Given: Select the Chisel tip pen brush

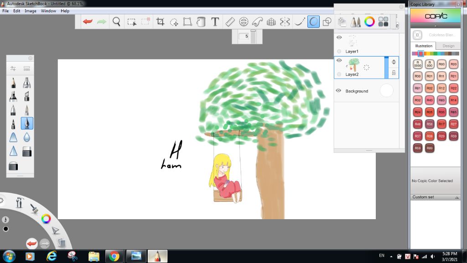Looking at the screenshot, I should (x=27, y=96).
